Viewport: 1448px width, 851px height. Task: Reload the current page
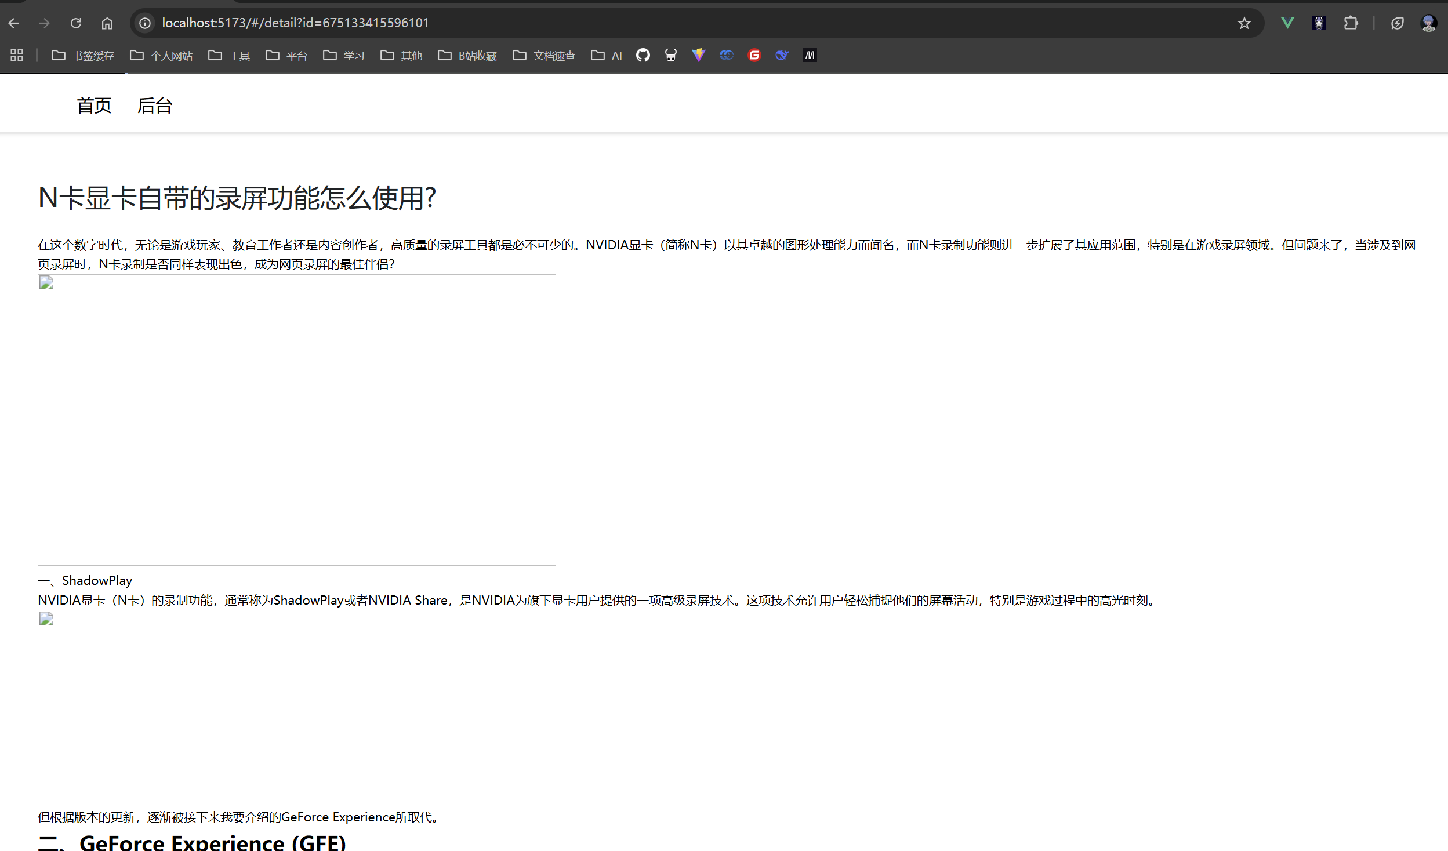point(76,23)
